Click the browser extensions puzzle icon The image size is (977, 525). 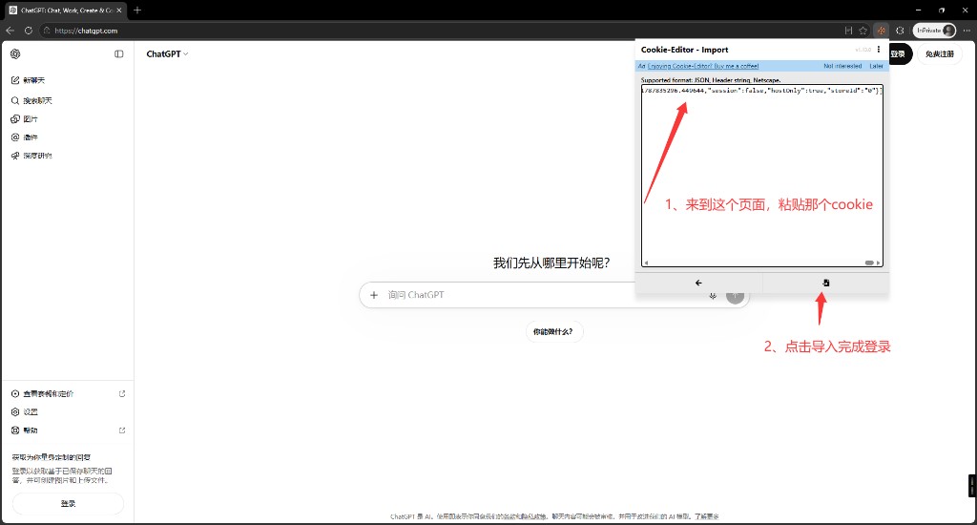pyautogui.click(x=900, y=30)
